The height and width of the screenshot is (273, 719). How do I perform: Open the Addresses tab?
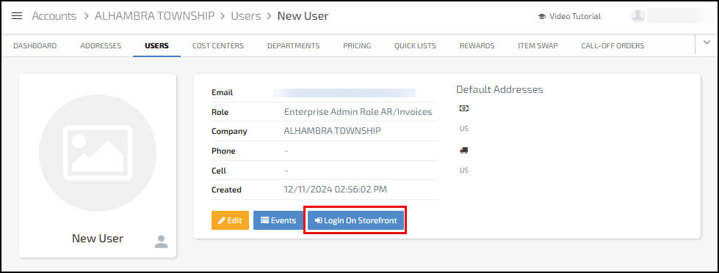click(x=101, y=45)
